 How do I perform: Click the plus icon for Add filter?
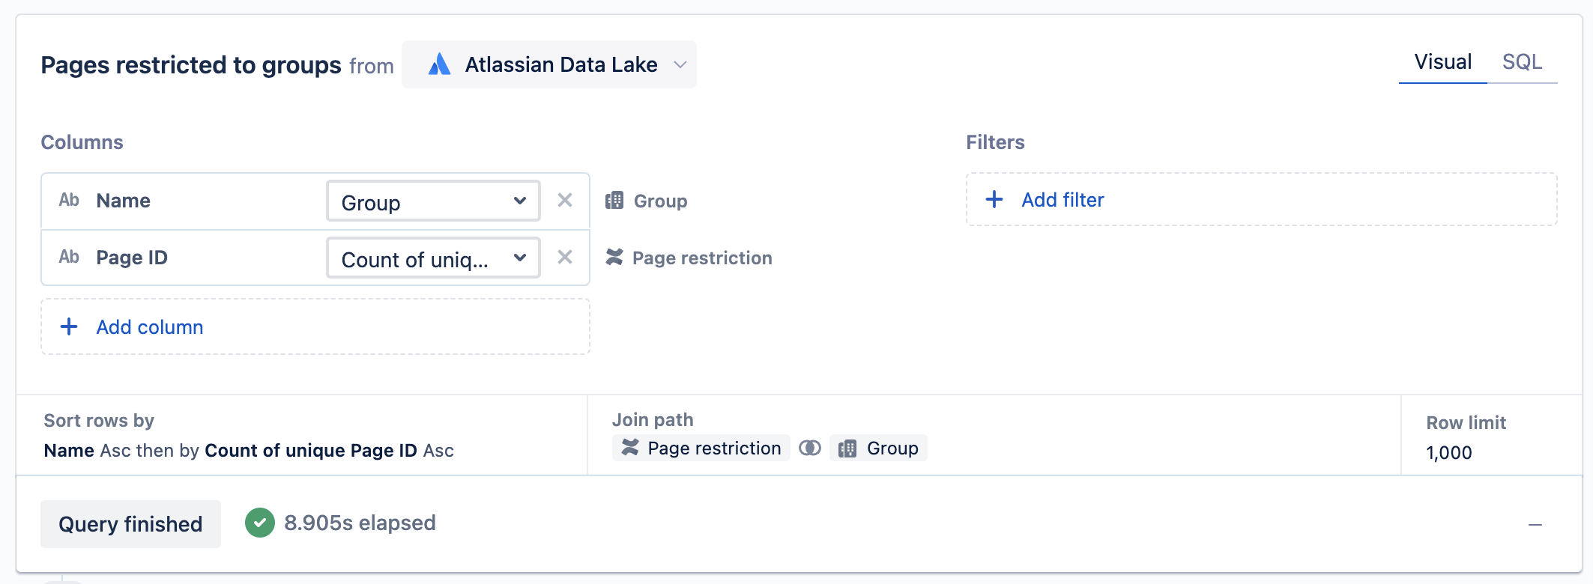click(994, 199)
